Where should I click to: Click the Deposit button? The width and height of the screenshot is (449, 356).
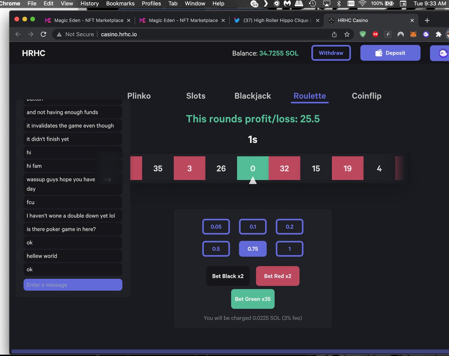(390, 53)
